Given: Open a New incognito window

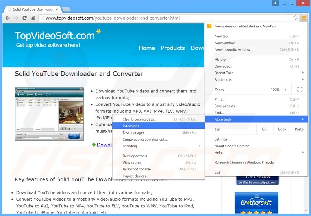Looking at the screenshot, I should point(256,49).
